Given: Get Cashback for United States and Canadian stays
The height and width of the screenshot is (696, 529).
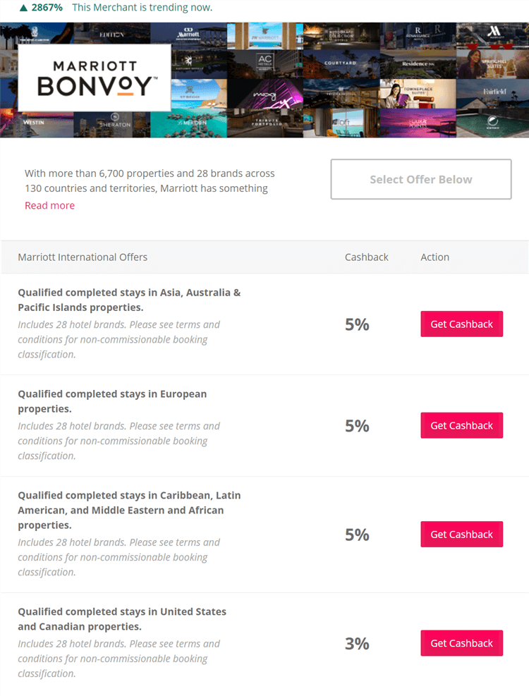Looking at the screenshot, I should [x=461, y=642].
